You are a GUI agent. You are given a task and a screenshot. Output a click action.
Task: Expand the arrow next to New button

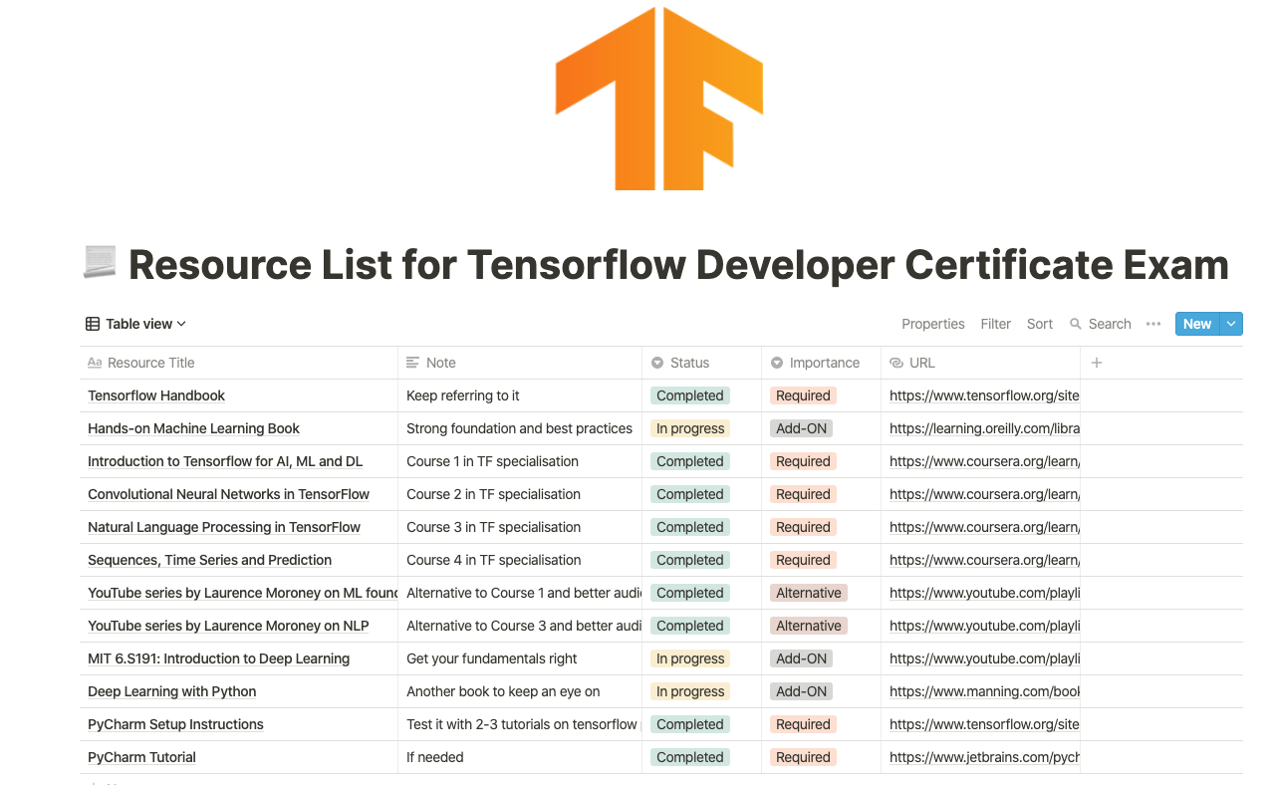tap(1232, 324)
